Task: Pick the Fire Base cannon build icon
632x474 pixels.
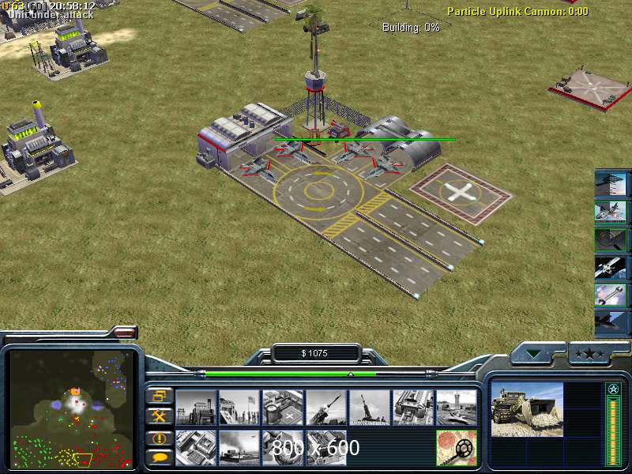Action: click(370, 407)
